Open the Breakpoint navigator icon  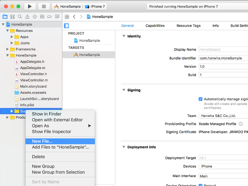pyautogui.click(x=50, y=17)
